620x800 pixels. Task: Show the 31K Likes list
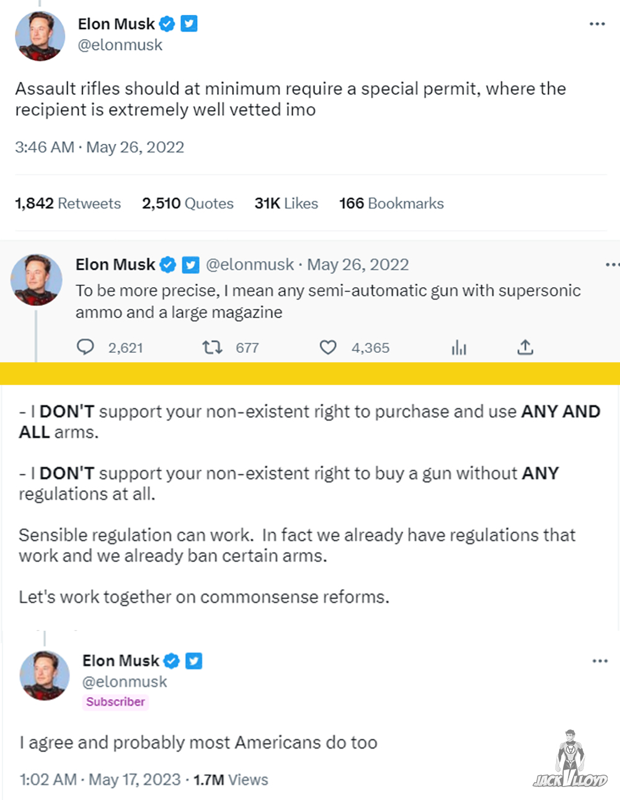pos(286,203)
